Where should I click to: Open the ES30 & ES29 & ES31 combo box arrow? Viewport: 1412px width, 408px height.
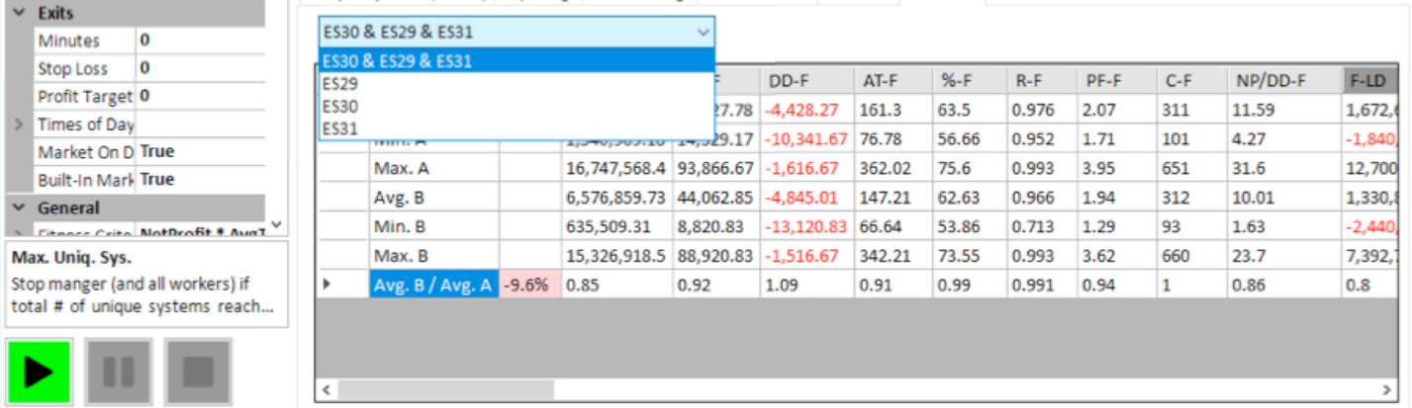click(x=703, y=33)
